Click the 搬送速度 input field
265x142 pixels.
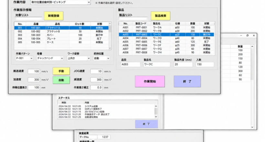(34, 71)
